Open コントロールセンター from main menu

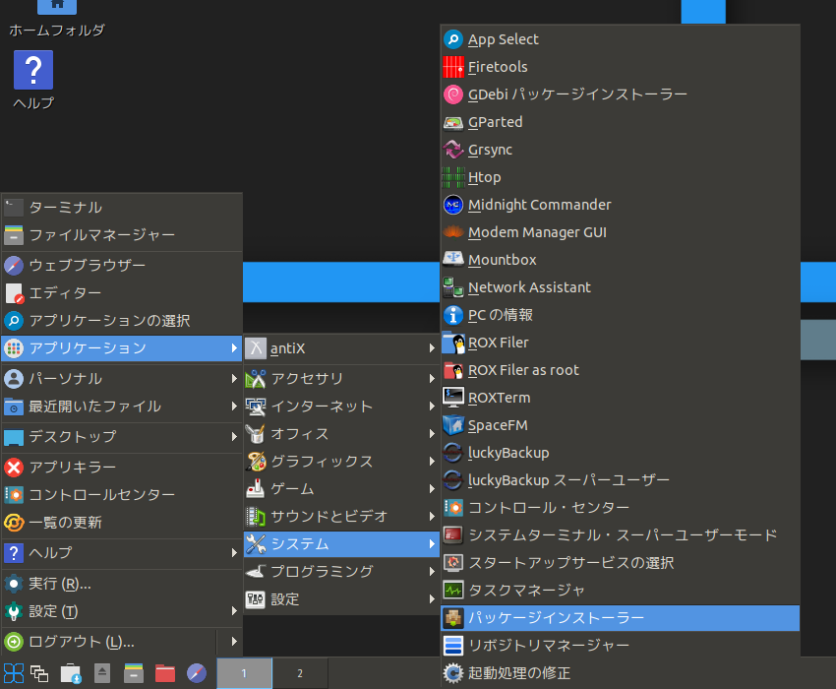point(122,495)
